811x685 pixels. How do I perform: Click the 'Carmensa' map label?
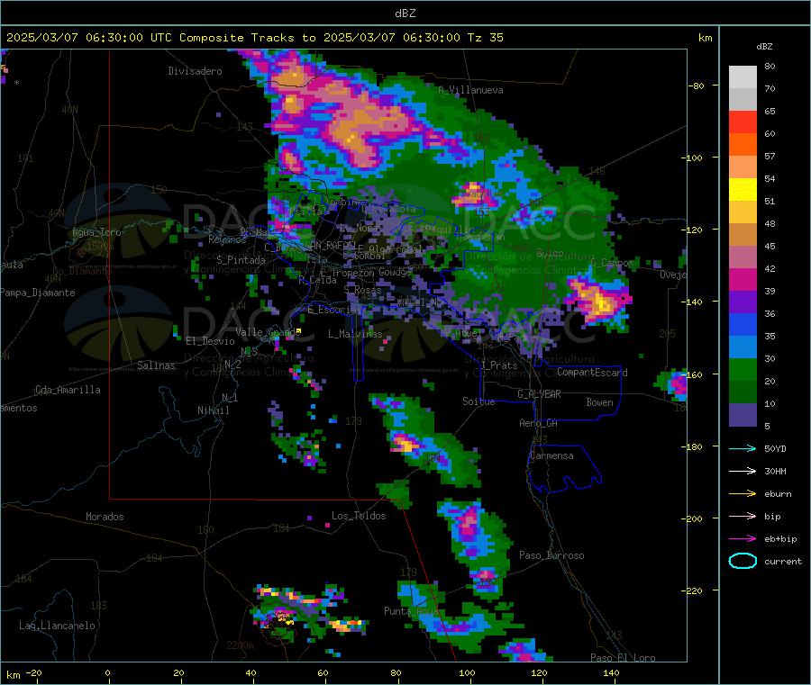tap(551, 455)
